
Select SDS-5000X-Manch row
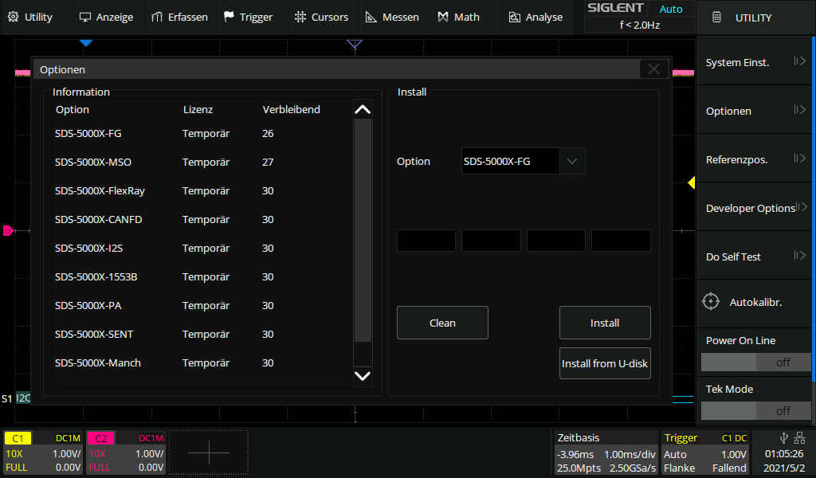(x=202, y=362)
